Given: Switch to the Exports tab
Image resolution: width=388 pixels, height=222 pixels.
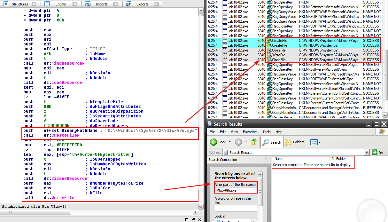Looking at the screenshot, I should point(142,4).
